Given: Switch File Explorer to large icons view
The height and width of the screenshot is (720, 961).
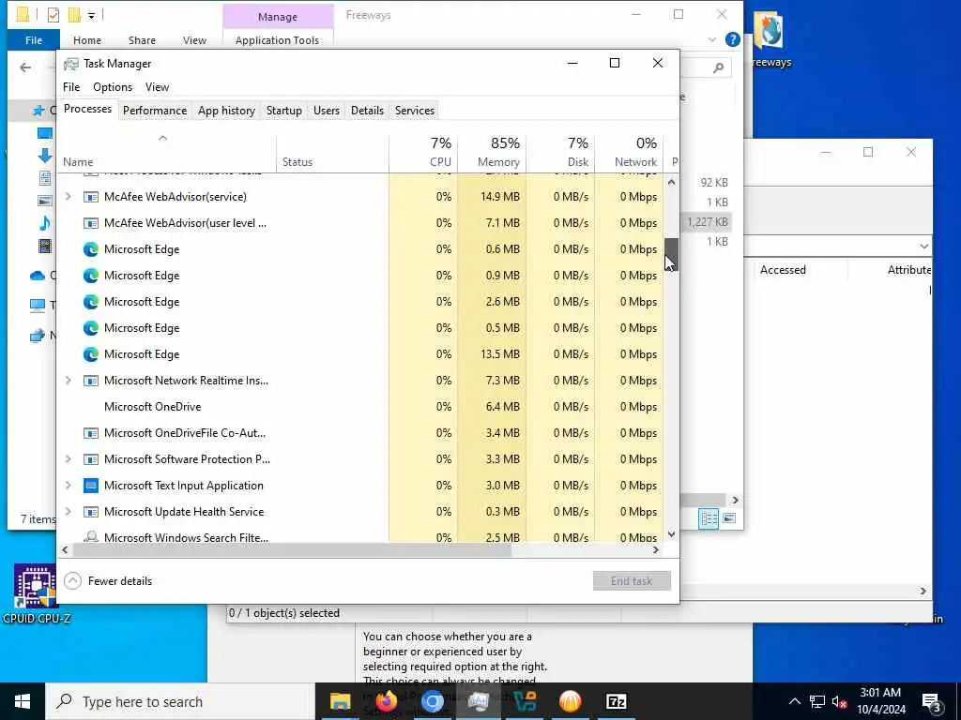Looking at the screenshot, I should [728, 518].
